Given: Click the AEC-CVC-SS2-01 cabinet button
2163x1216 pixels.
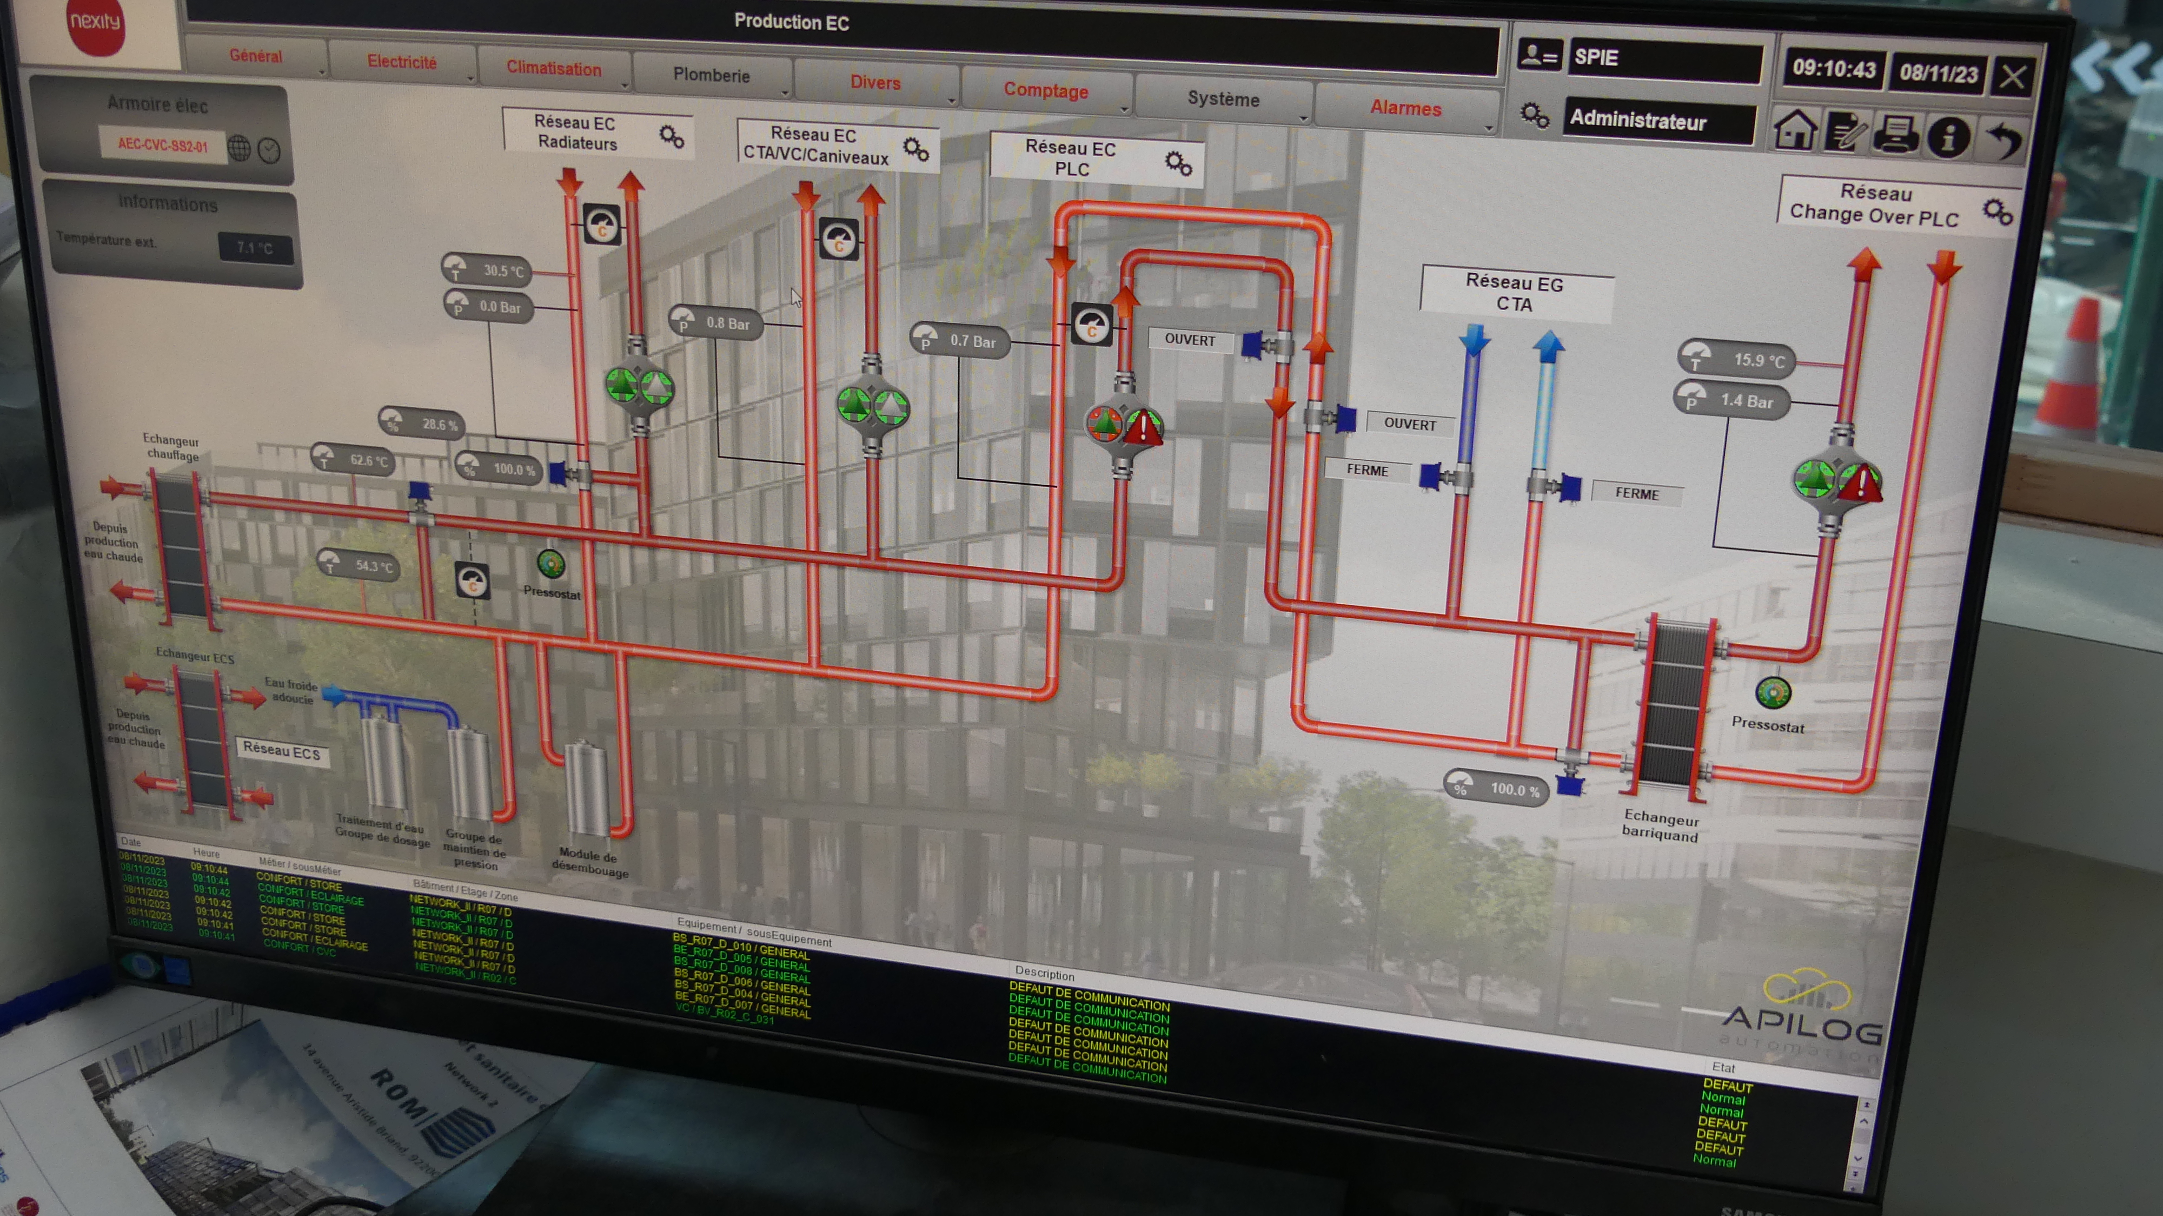Looking at the screenshot, I should click(162, 144).
